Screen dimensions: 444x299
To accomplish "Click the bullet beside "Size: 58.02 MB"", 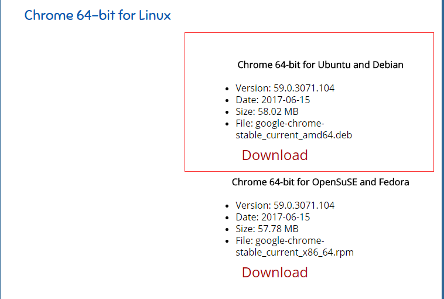I will click(227, 112).
